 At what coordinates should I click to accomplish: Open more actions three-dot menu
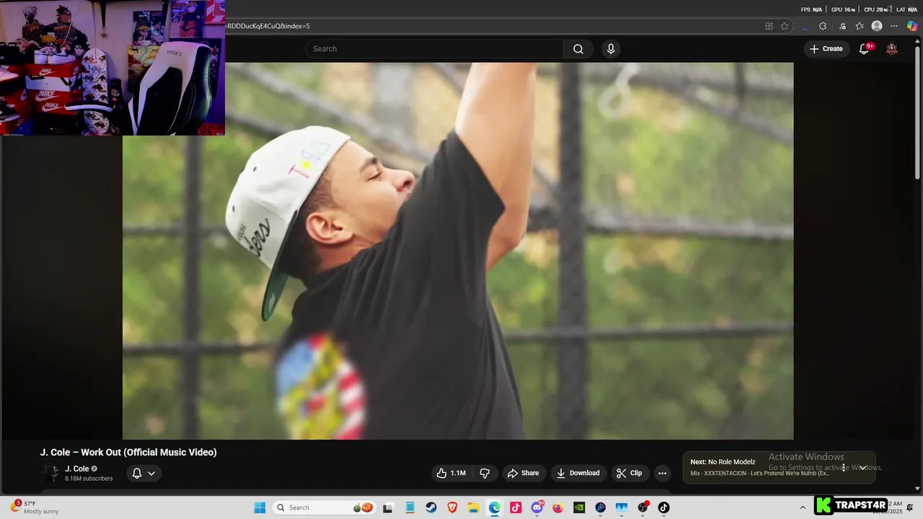(x=662, y=473)
